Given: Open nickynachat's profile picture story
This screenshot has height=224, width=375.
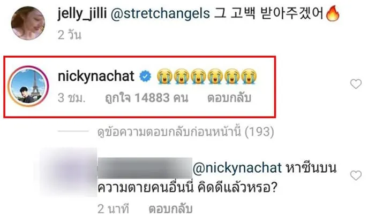Looking at the screenshot, I should click(x=28, y=86).
